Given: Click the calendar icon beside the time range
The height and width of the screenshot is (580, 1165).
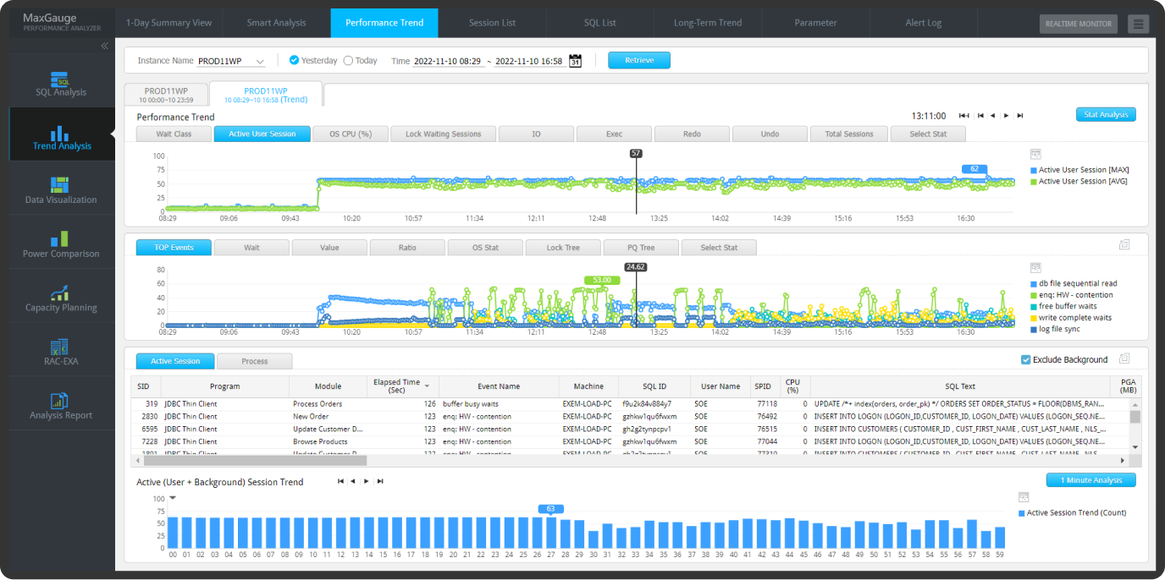Looking at the screenshot, I should pos(575,61).
